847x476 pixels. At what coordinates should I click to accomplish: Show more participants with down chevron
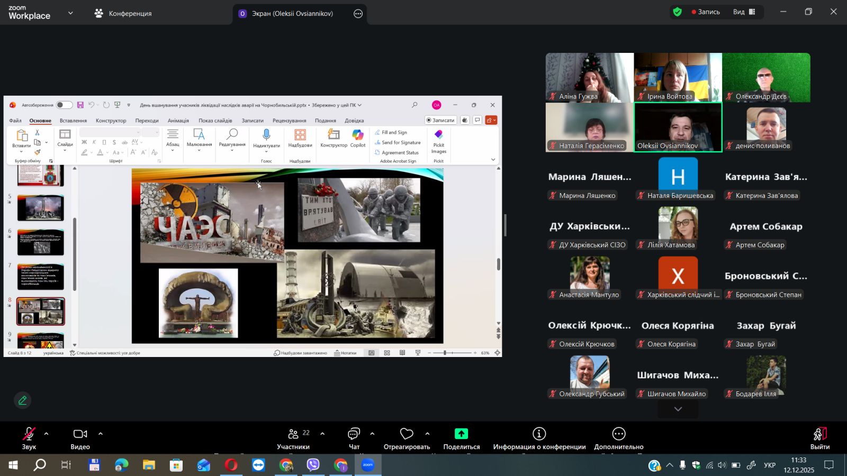tap(678, 409)
